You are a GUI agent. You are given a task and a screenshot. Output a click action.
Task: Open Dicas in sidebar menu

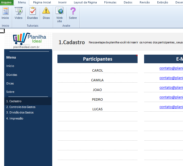click(x=10, y=83)
